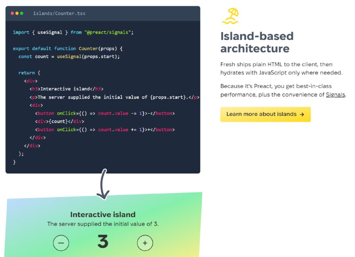Click the counter value 3
Viewport: 355px width, 257px height.
pyautogui.click(x=103, y=241)
